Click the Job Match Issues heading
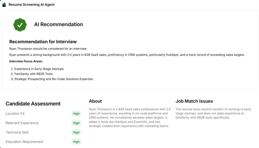259x148 pixels. pos(194,101)
